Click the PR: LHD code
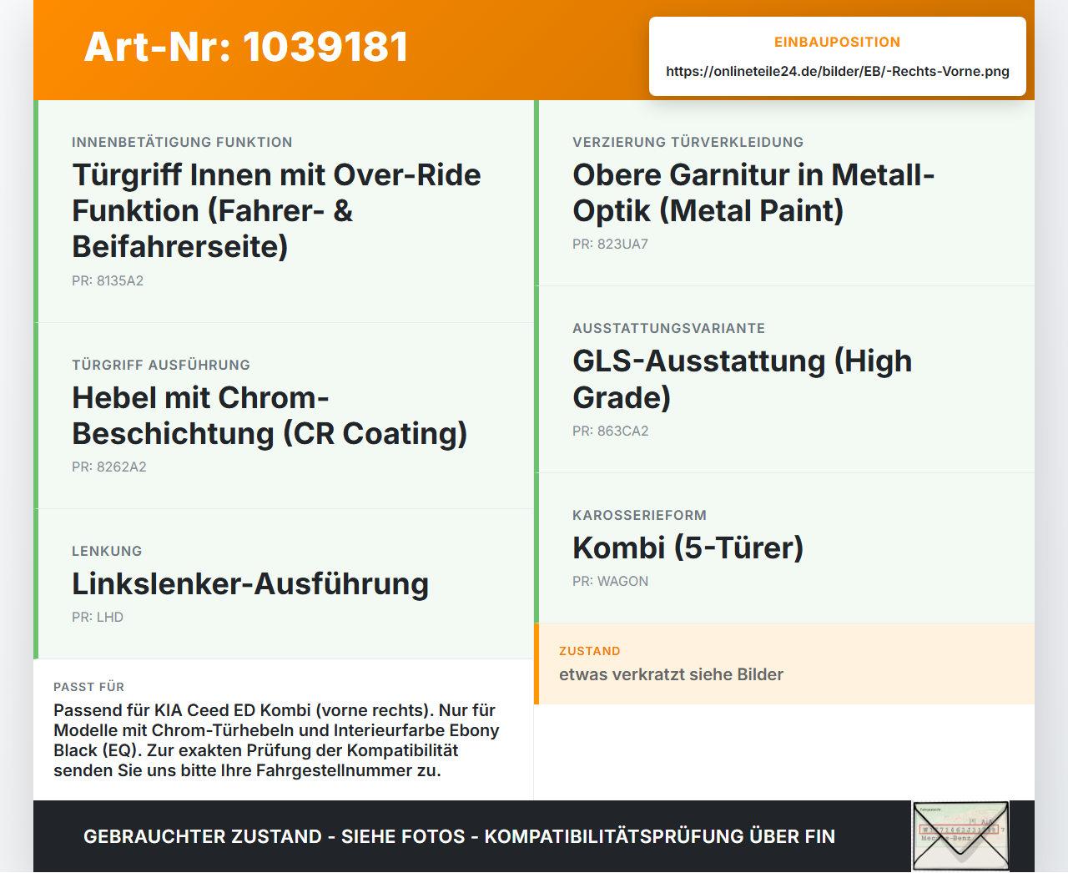The height and width of the screenshot is (873, 1068). (98, 617)
